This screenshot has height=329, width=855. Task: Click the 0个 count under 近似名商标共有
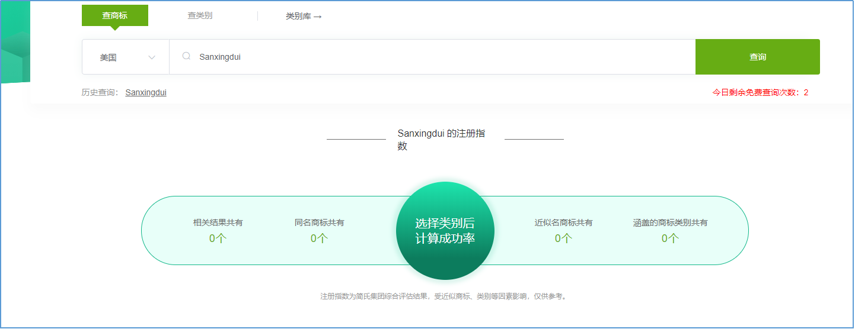[563, 238]
